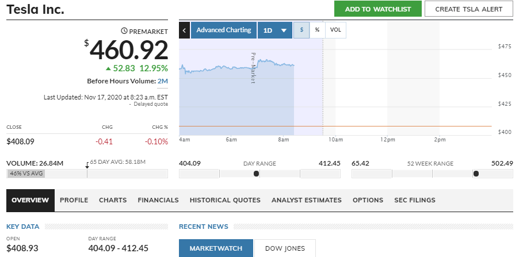Viewport: 523px width, 257px height.
Task: Switch chart to percent (%) view
Action: 317,30
